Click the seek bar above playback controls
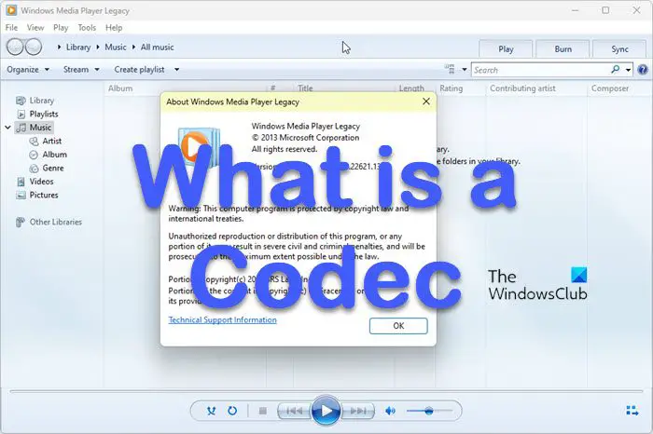653x434 pixels. click(x=326, y=391)
